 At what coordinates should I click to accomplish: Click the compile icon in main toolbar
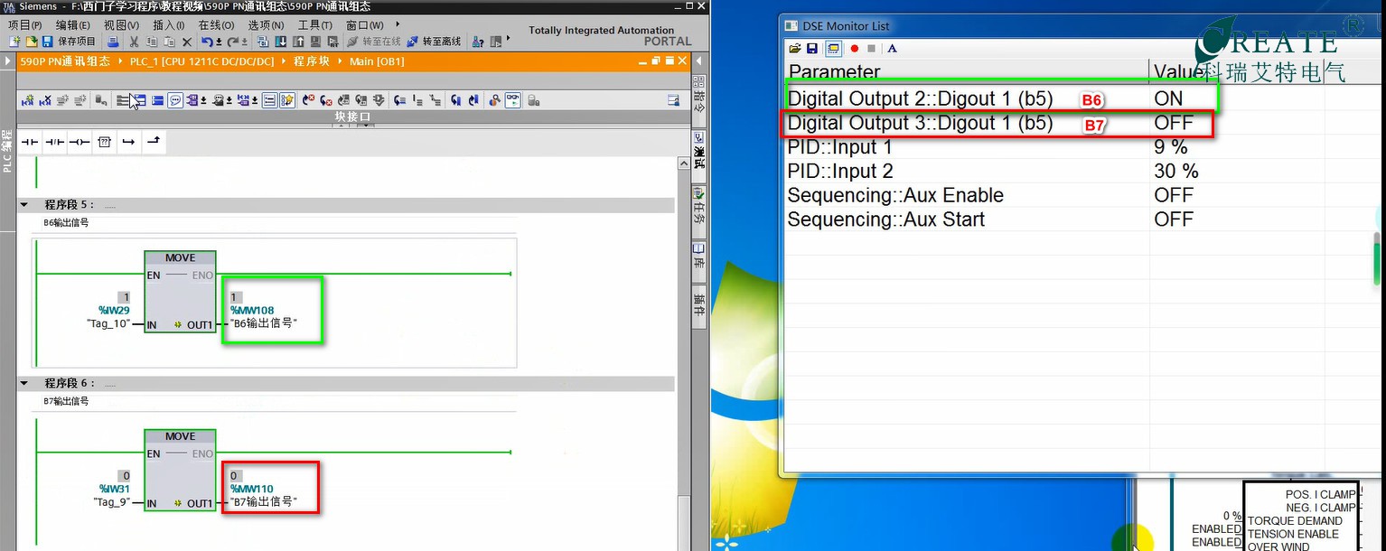click(262, 42)
